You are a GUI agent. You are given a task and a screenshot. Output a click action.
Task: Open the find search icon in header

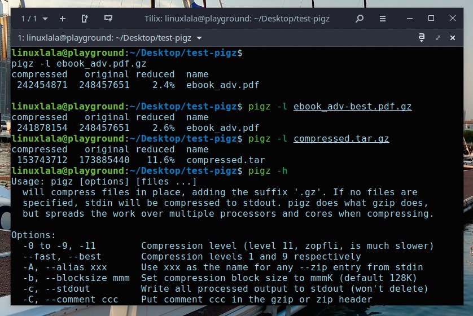[360, 19]
